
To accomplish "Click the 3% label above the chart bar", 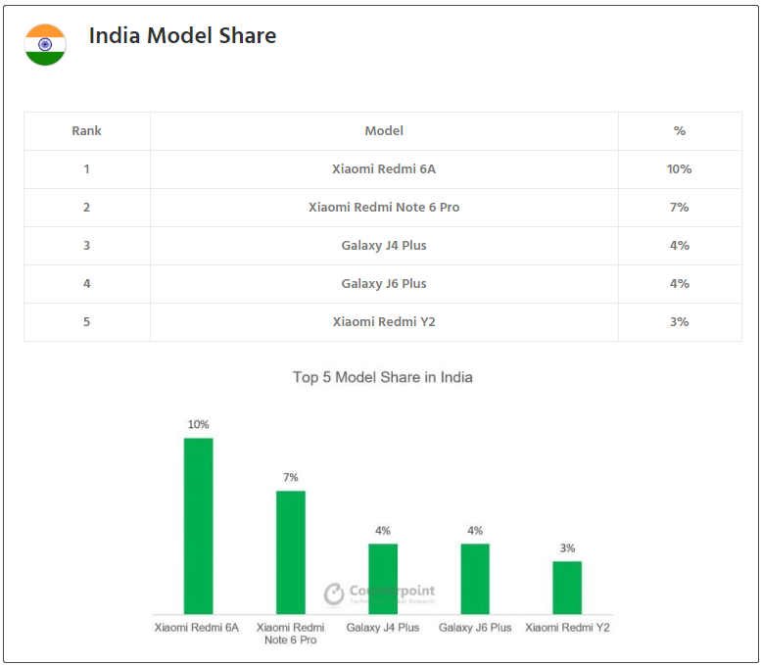I will click(x=567, y=548).
